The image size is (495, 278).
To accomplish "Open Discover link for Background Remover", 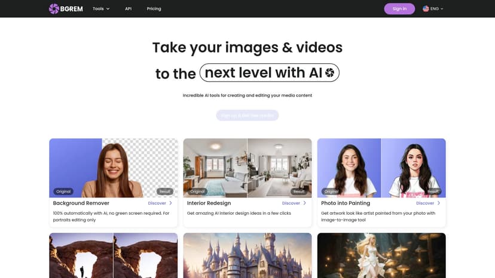I will 157,203.
